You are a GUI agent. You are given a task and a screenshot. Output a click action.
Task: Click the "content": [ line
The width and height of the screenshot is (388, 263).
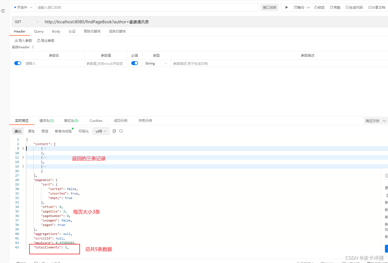tap(45, 144)
